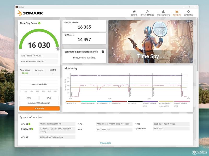Click the Time Spy banner image

(151, 42)
